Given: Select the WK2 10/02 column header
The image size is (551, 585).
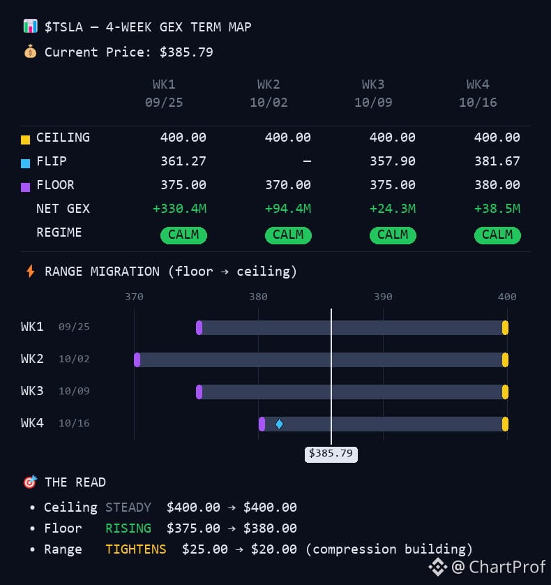Looking at the screenshot, I should (x=269, y=94).
